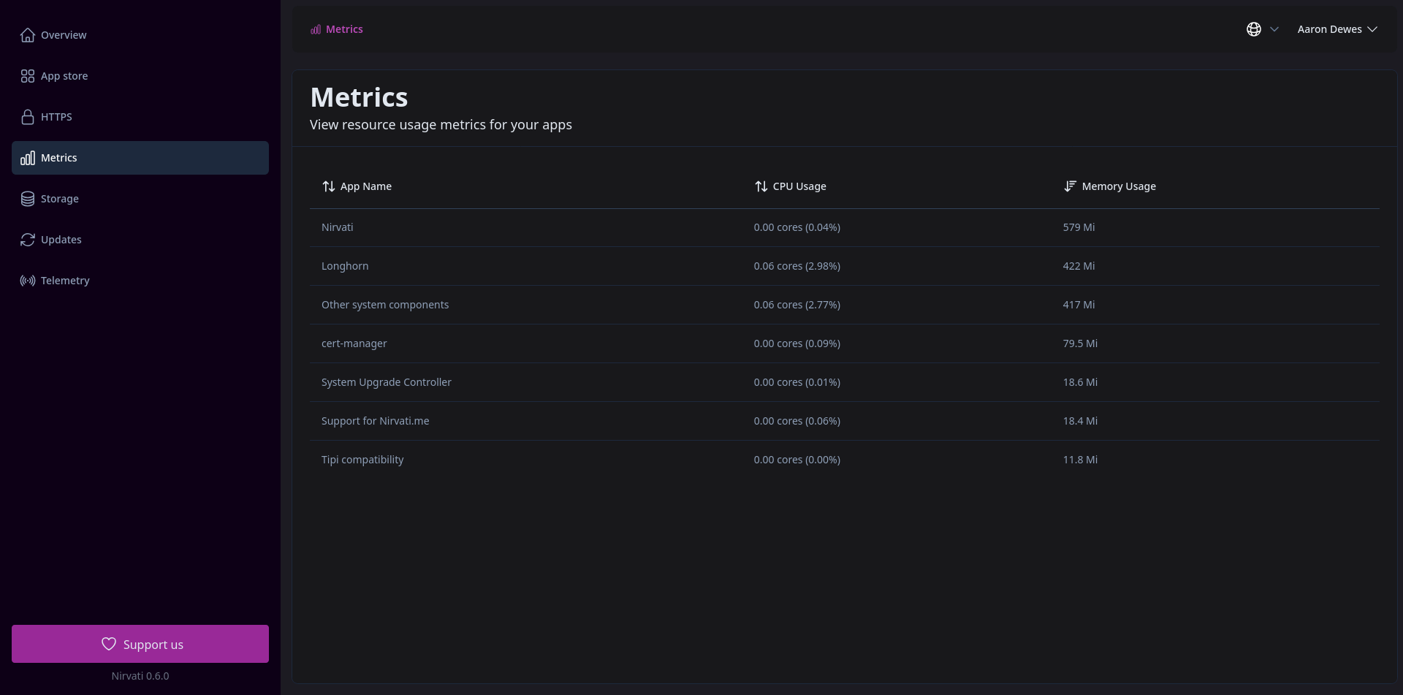Open the Longhorn app details link
Viewport: 1403px width, 695px height.
point(345,266)
